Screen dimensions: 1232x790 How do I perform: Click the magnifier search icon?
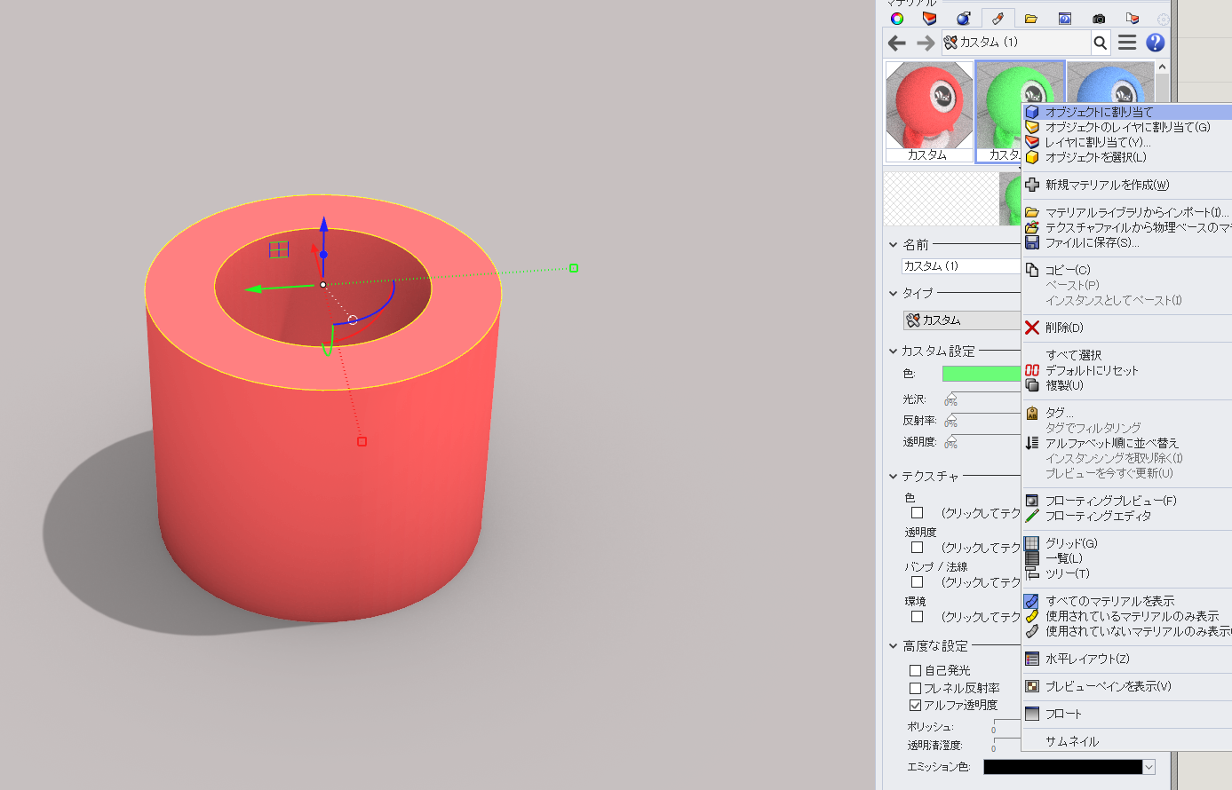coord(1101,43)
